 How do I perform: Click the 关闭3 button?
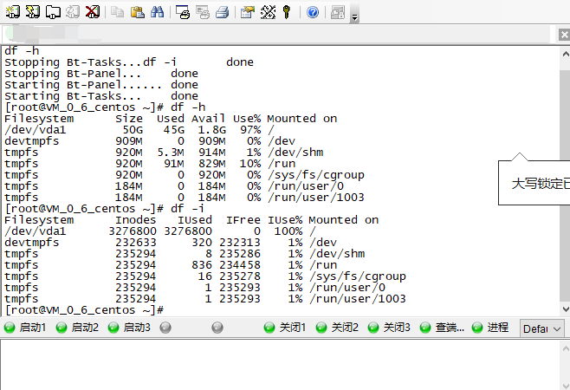pos(389,328)
